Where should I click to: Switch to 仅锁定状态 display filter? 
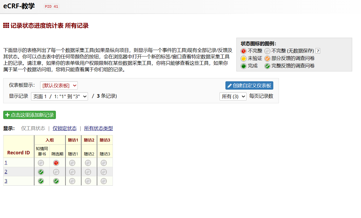point(64,128)
